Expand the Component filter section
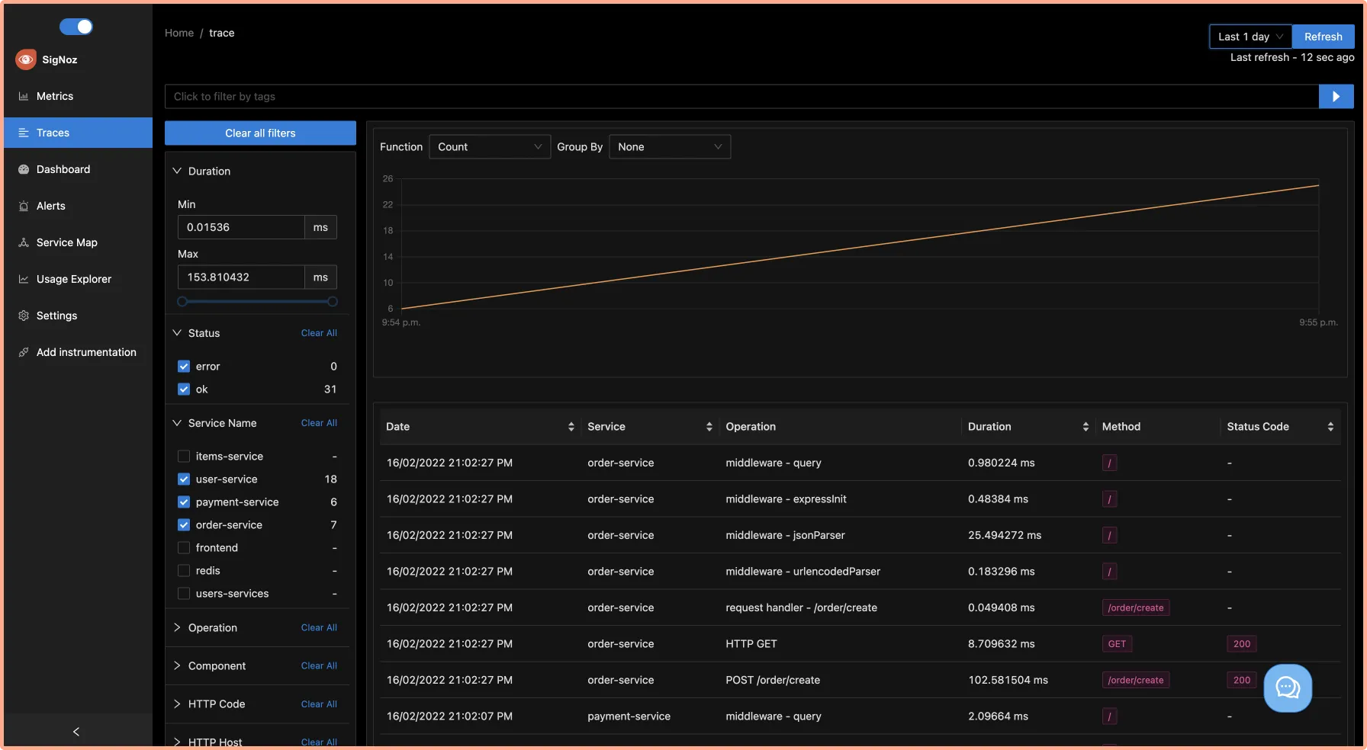The image size is (1367, 750). tap(177, 666)
